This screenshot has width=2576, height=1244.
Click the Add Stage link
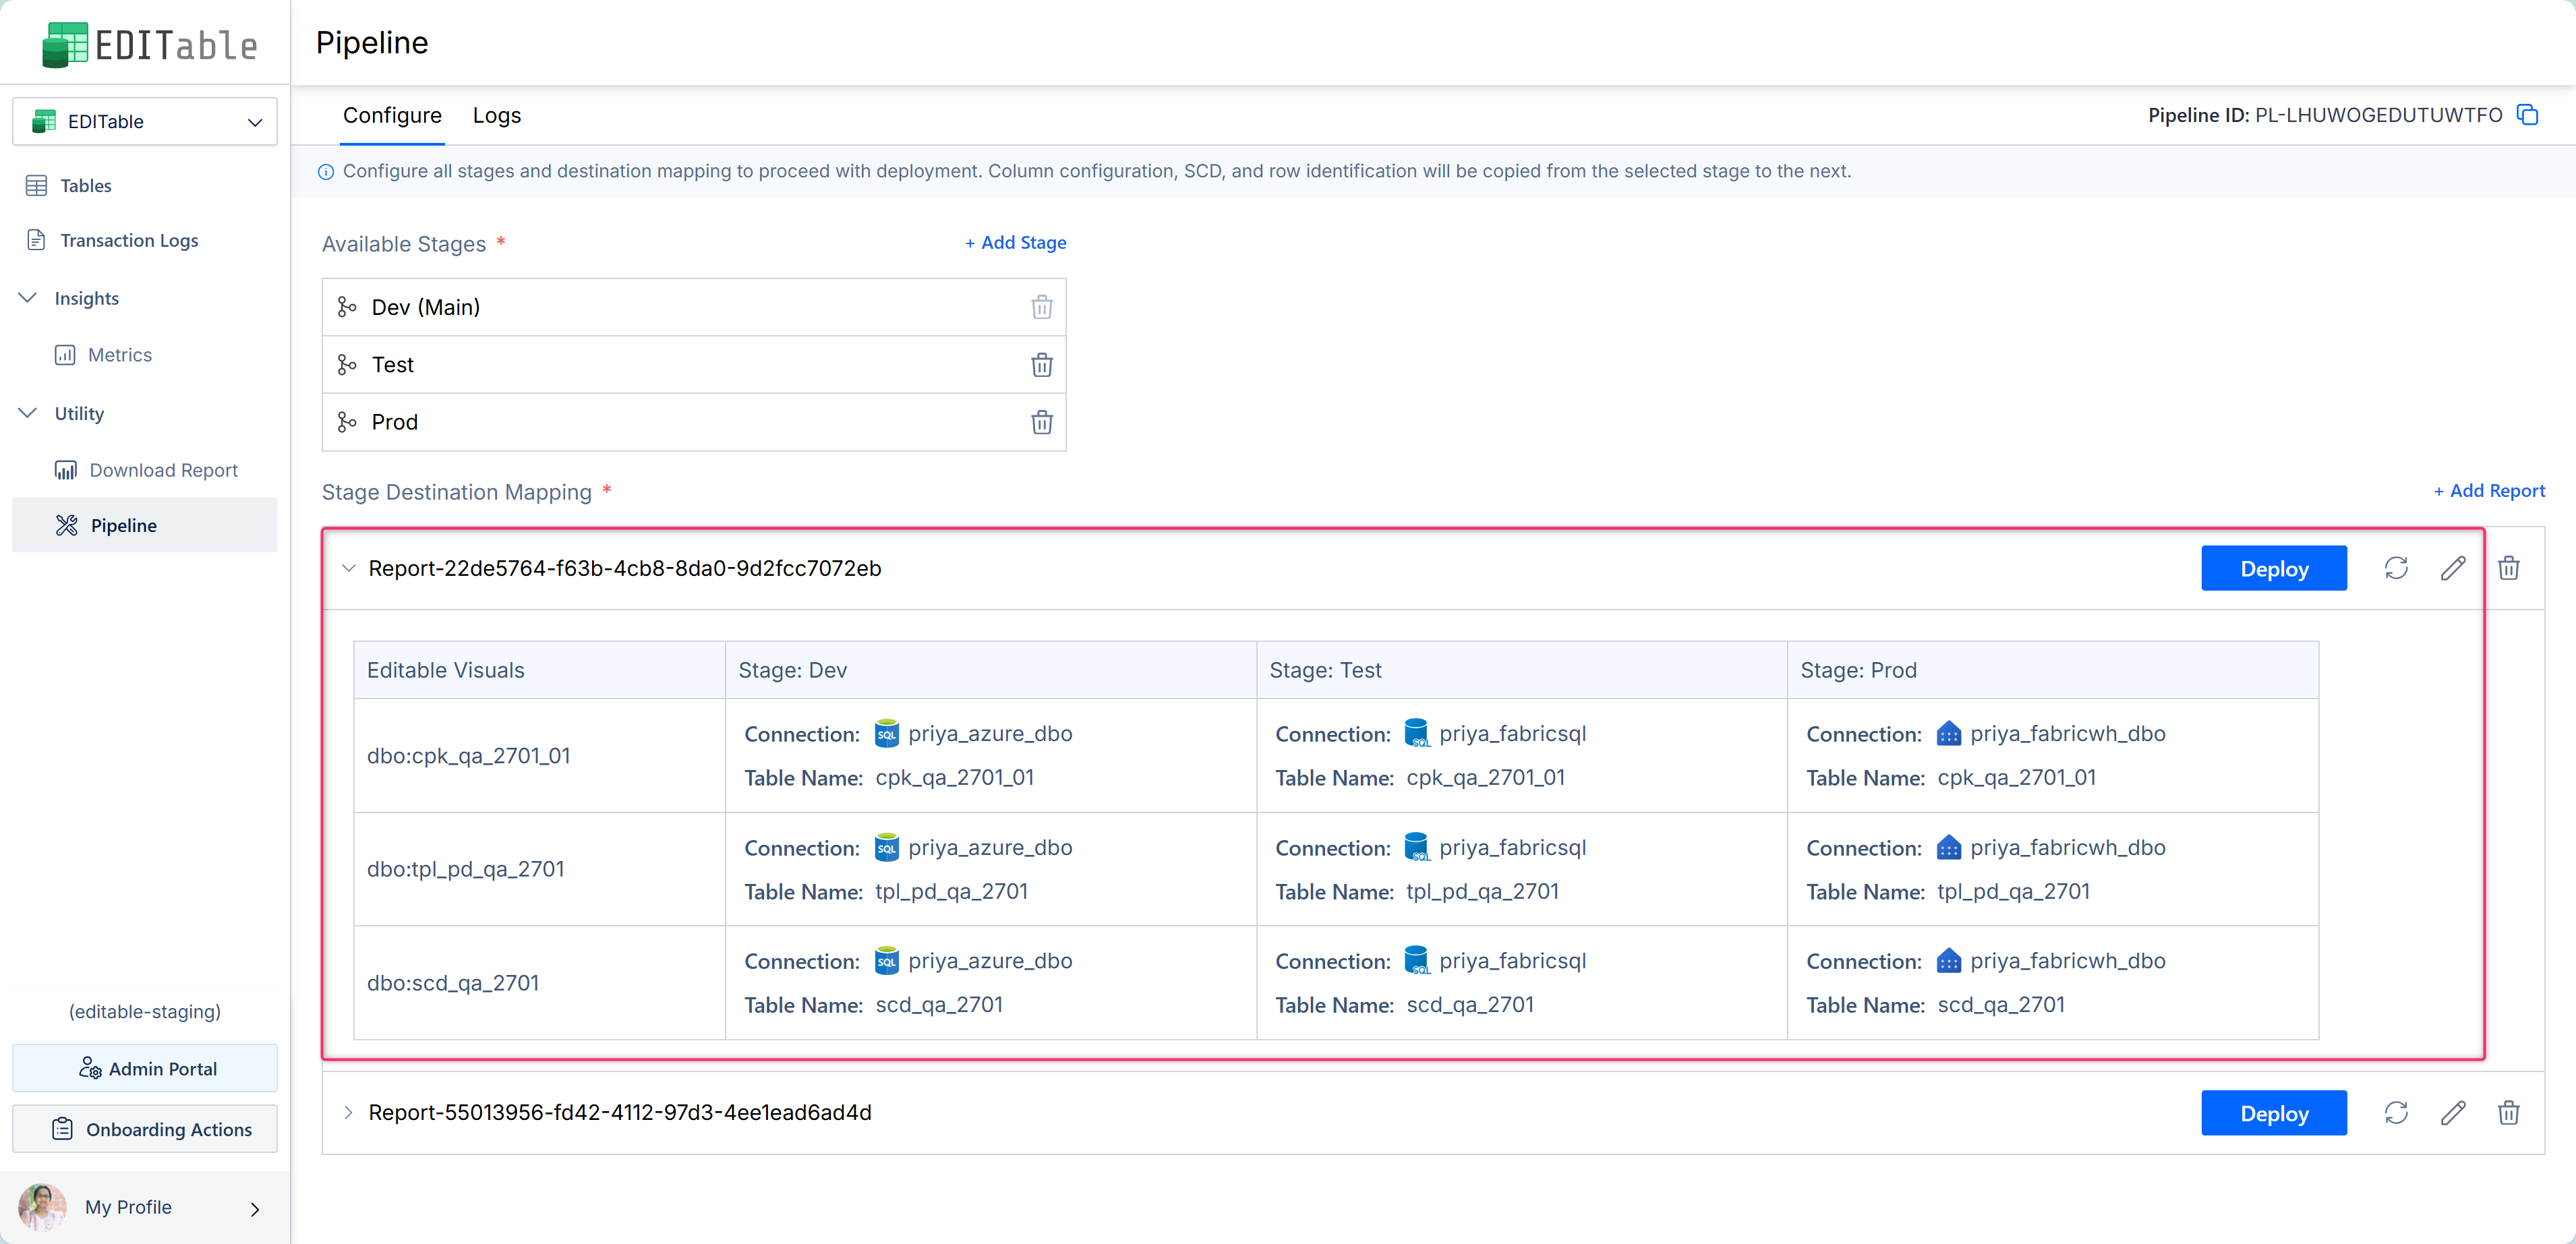coord(1015,243)
